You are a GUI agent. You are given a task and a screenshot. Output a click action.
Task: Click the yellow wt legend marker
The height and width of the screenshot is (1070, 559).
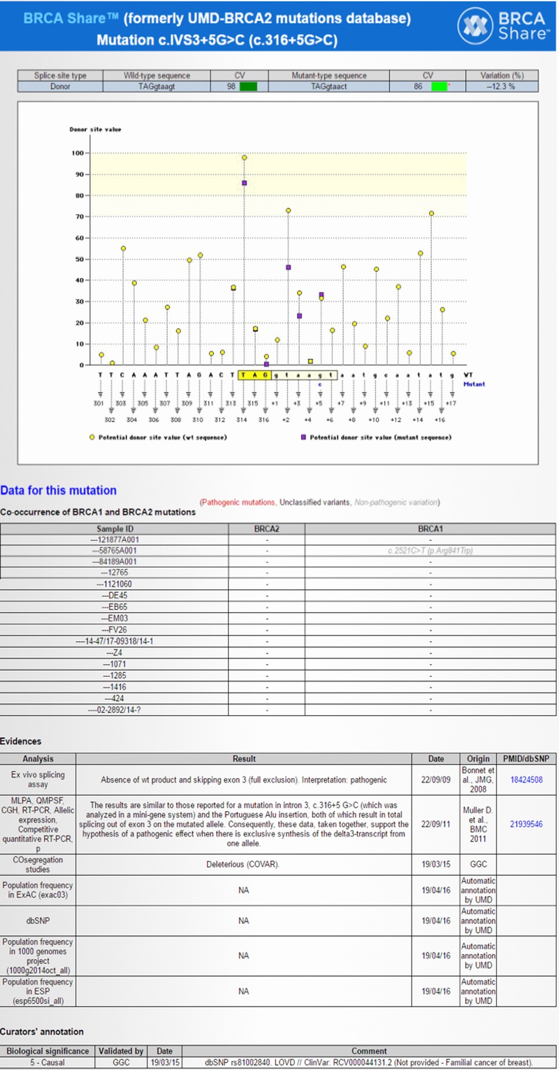click(x=92, y=438)
